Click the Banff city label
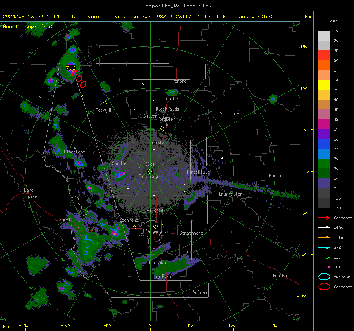The width and height of the screenshot is (354, 331). [65, 219]
